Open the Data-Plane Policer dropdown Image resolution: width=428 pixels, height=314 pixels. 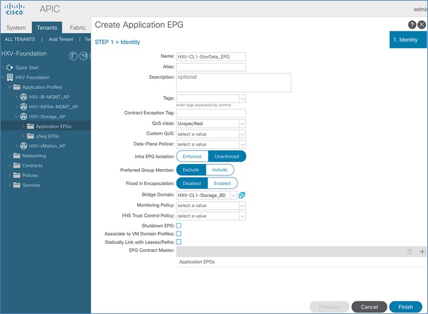(x=243, y=144)
